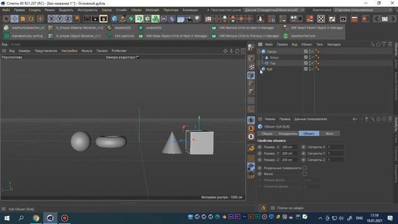398x224 pixels.
Task: Click the viewport move navigation icon
Action: [225, 51]
